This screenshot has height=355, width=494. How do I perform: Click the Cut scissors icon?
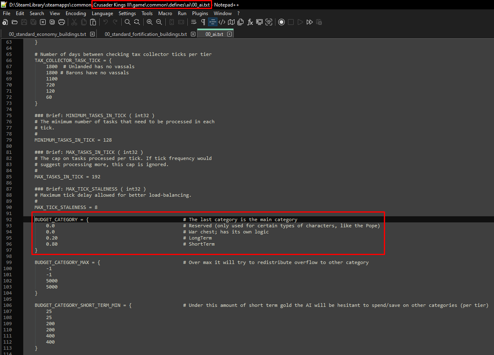[x=74, y=22]
